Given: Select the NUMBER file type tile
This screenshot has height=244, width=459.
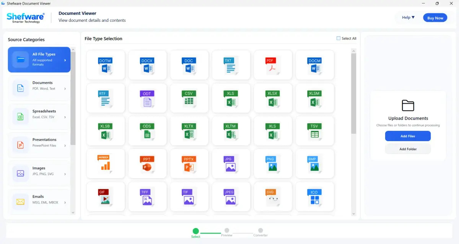Looking at the screenshot, I should click(x=106, y=164).
